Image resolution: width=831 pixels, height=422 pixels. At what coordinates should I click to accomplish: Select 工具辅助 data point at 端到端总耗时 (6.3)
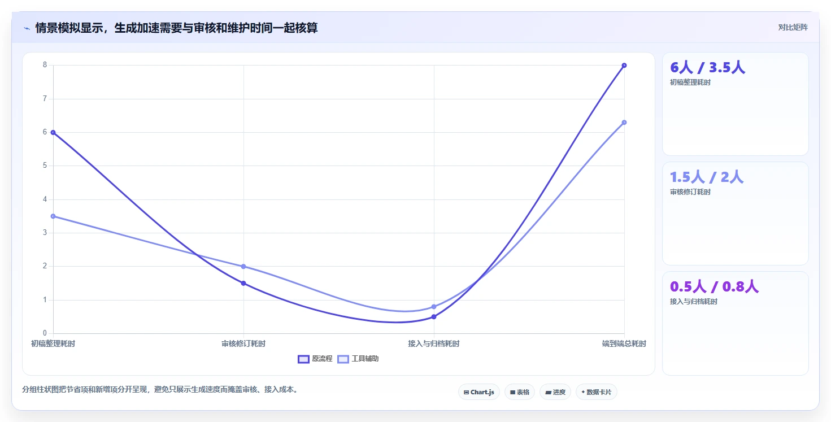[x=624, y=123]
